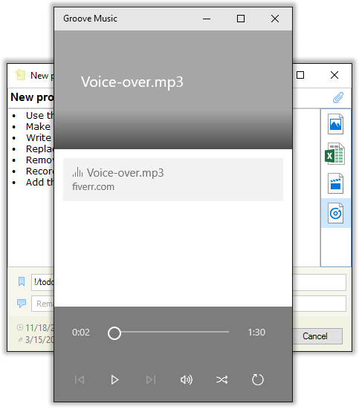The image size is (359, 409).
Task: Minimize the Groove Music window
Action: tap(207, 19)
